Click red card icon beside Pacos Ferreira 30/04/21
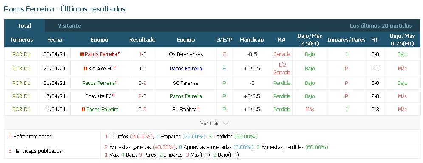 (x=82, y=54)
